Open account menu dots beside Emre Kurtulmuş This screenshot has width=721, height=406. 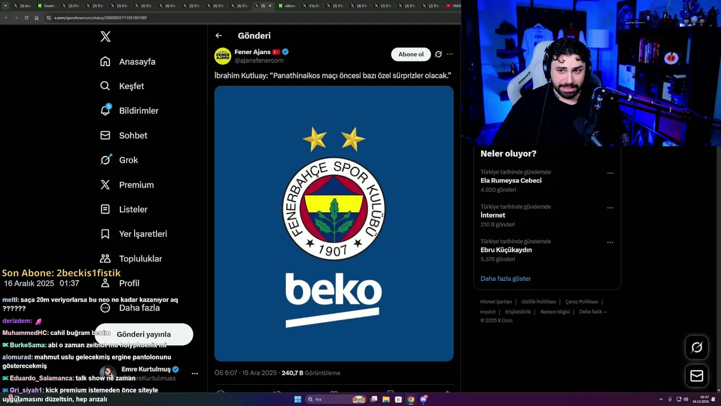coord(195,373)
